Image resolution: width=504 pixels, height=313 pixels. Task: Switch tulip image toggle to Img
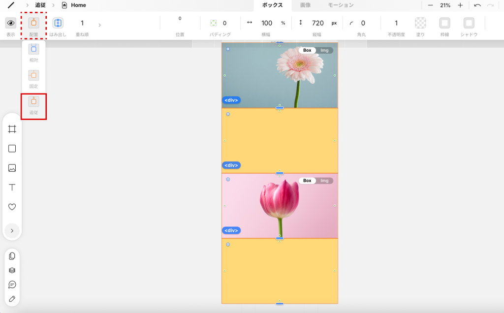[x=324, y=181]
